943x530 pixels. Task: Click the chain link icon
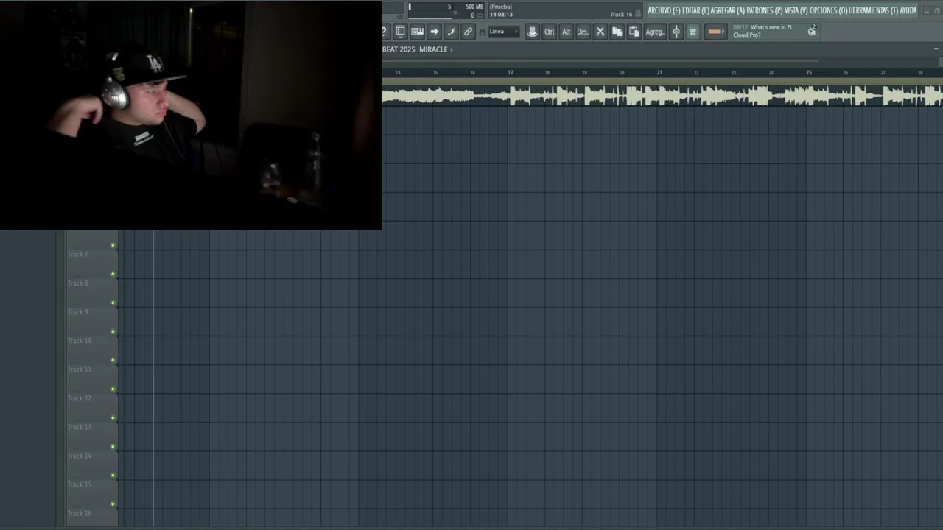468,31
